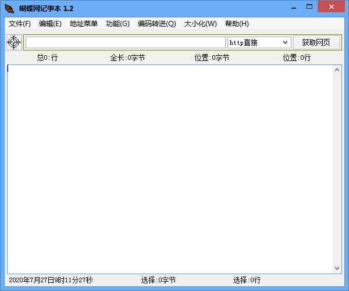Click the feather app icon in title bar
This screenshot has height=291, width=349.
pyautogui.click(x=9, y=8)
